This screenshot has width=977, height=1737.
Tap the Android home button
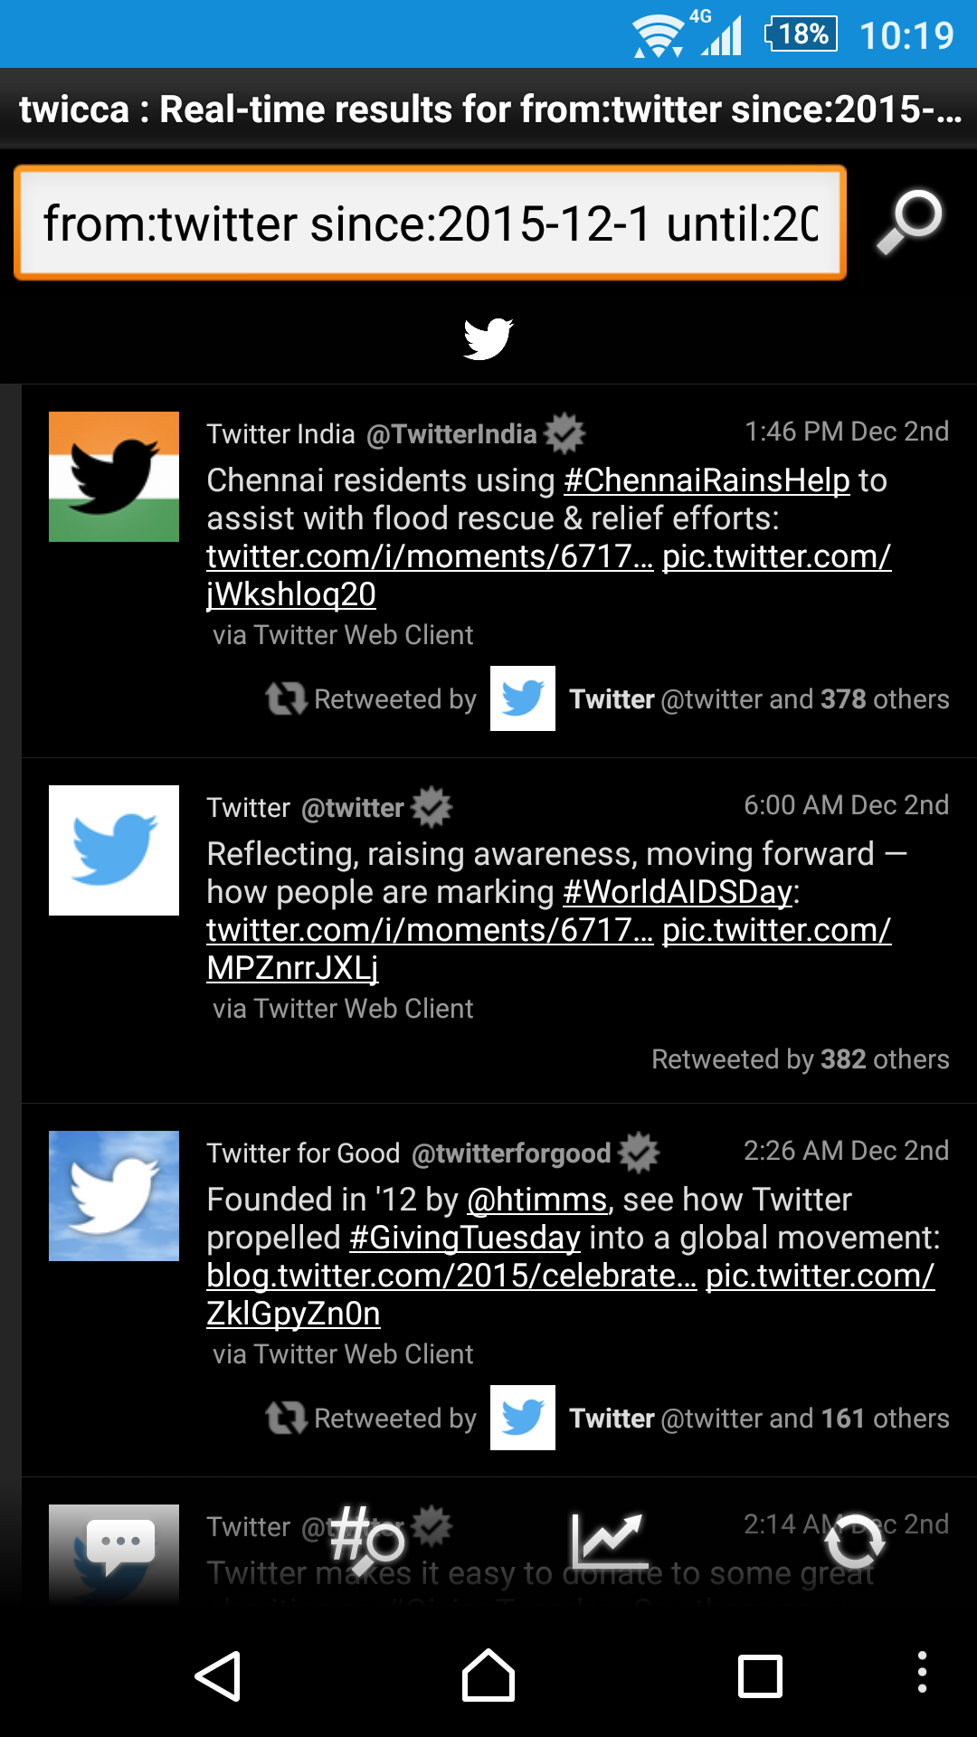pos(488,1675)
